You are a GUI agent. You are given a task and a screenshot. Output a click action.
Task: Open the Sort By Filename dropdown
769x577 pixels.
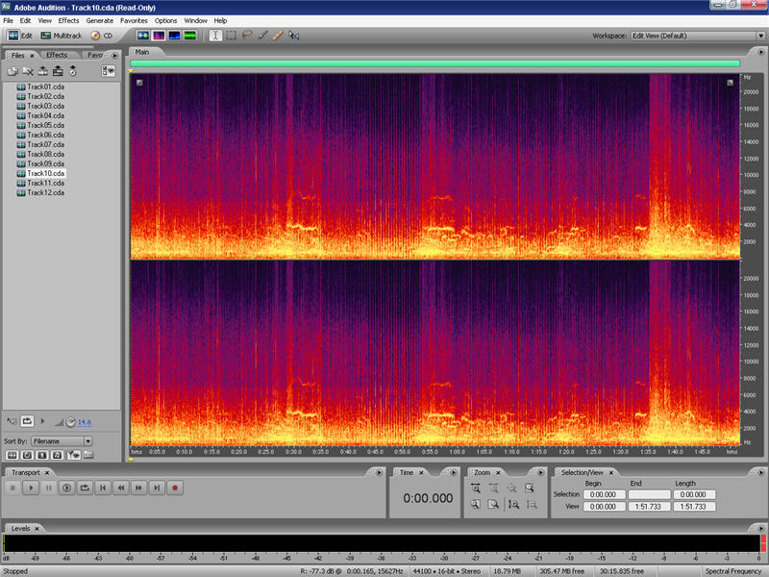coord(62,440)
